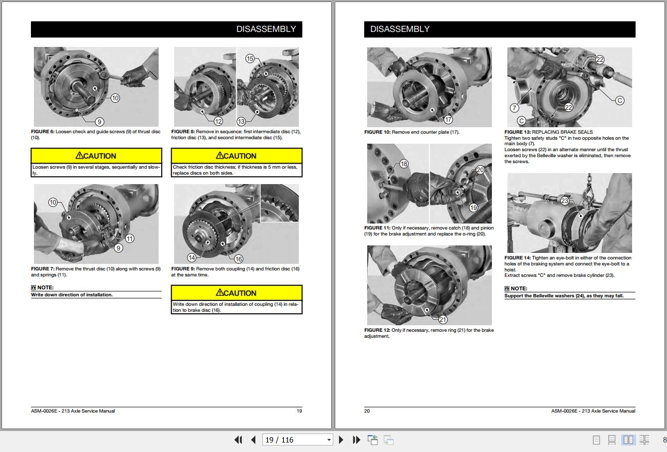Go to the previous page
Screen dimensions: 667x452
point(253,440)
